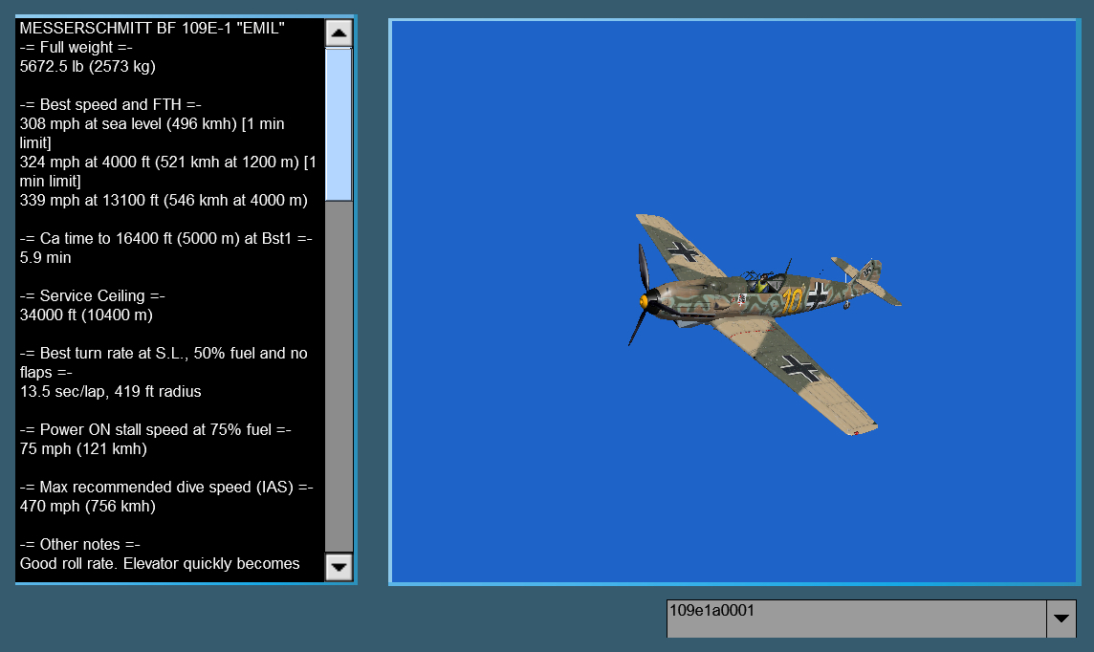Click the light blue scrollbar thumb
The height and width of the screenshot is (652, 1094).
(339, 124)
